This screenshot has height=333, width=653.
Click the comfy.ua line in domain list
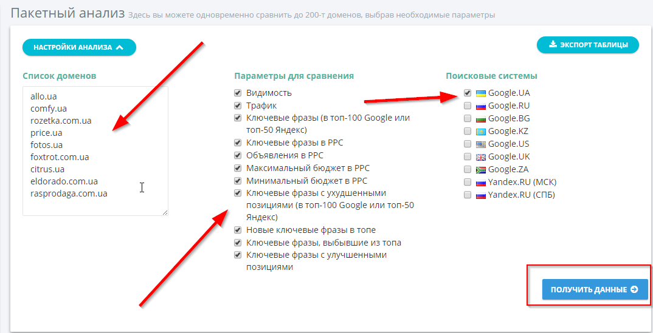(x=48, y=109)
